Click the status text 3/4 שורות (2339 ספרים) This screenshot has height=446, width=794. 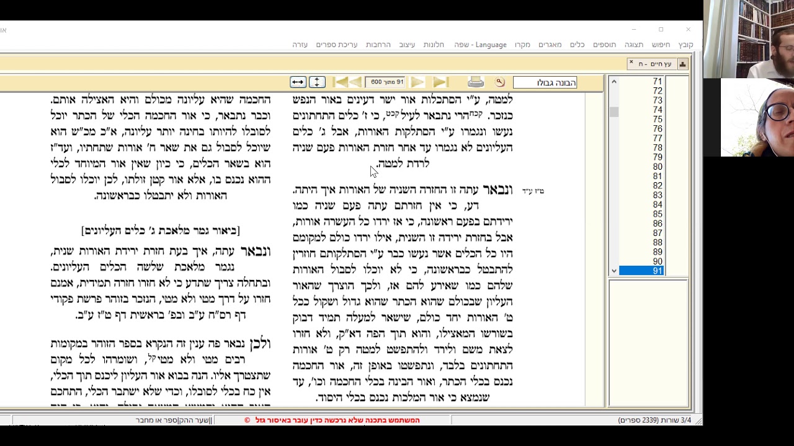tap(654, 420)
